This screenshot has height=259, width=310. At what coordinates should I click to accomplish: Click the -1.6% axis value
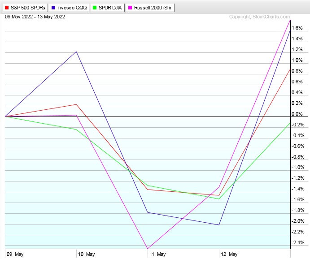point(298,199)
